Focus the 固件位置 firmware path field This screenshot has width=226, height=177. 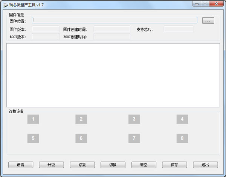pos(115,20)
